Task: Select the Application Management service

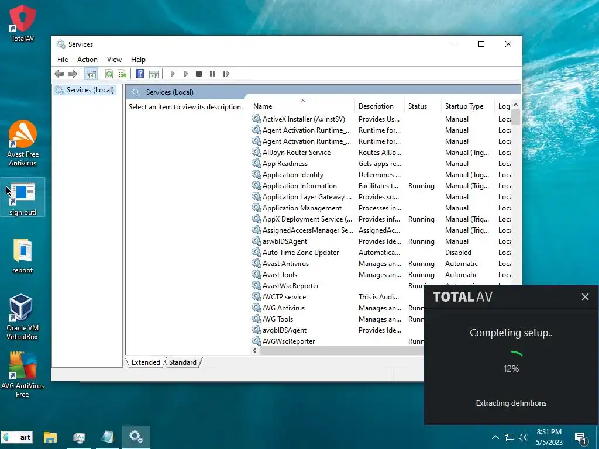Action: click(x=302, y=208)
